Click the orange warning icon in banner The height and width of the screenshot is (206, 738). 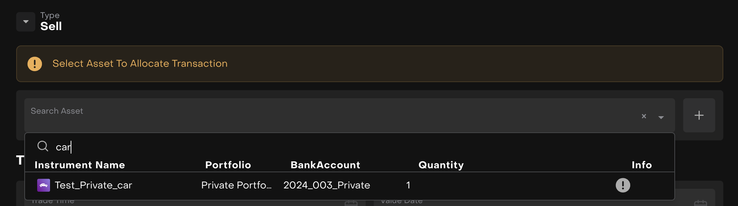[x=35, y=64]
